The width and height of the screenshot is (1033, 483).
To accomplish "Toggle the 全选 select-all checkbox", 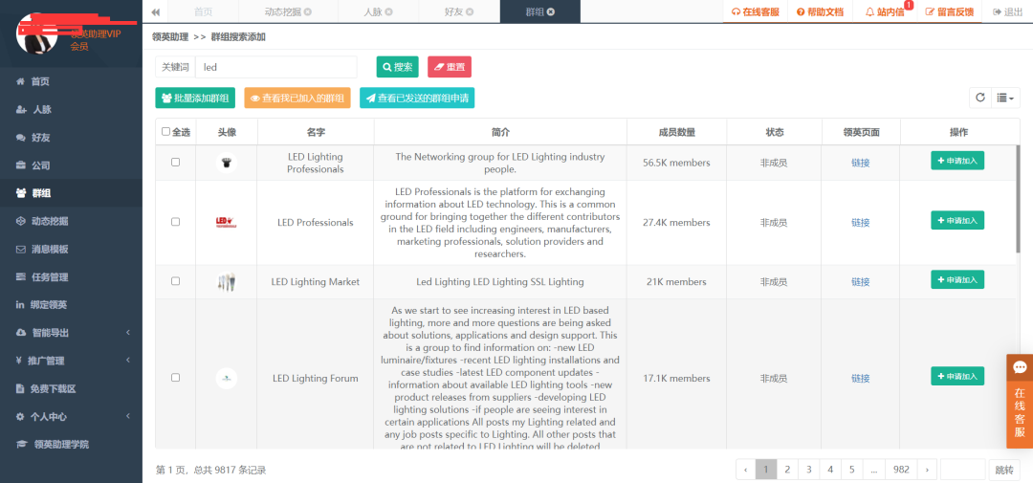I will click(x=165, y=132).
